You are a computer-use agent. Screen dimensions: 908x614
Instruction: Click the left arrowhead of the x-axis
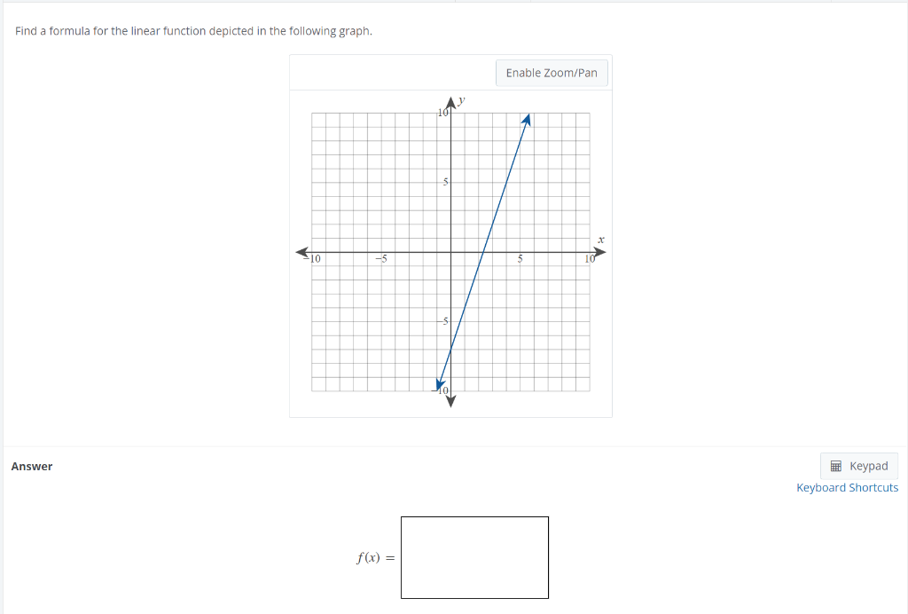(301, 252)
